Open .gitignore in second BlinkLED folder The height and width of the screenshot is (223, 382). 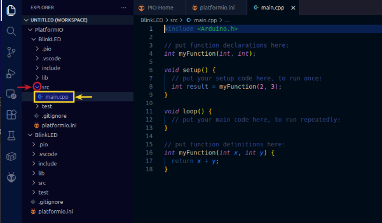tap(77, 202)
